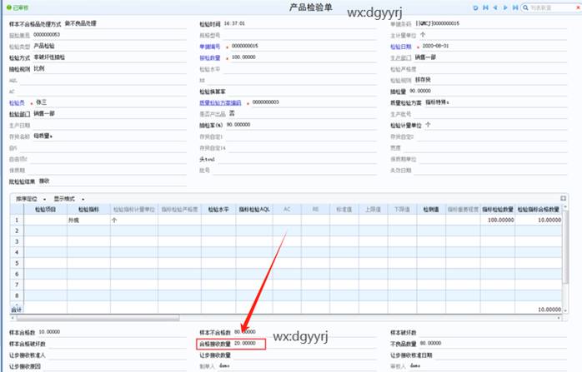Go to the next record arrow icon
Image resolution: width=582 pixels, height=372 pixels.
[504, 7]
